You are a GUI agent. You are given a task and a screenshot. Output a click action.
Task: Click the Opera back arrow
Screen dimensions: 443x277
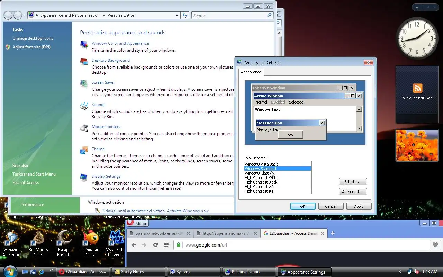coord(134,245)
